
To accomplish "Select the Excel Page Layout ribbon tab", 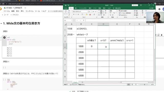I will coord(83,8).
